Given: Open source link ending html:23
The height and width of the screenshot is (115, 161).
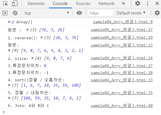Looking at the screenshot, I should [x=122, y=45].
